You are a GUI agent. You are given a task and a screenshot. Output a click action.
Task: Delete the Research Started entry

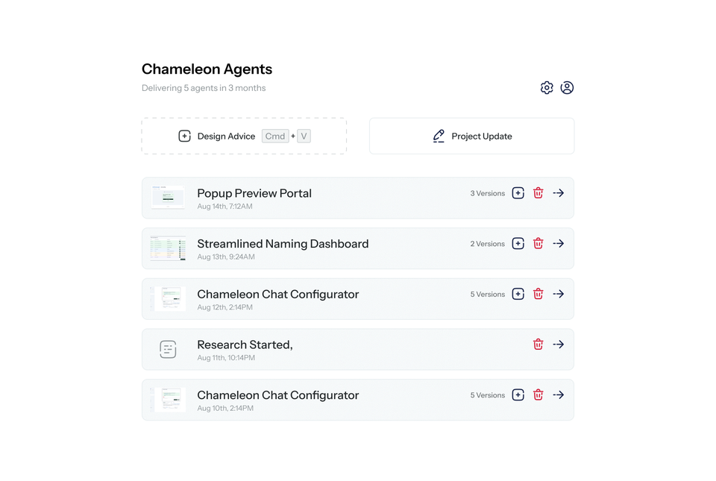[538, 345]
